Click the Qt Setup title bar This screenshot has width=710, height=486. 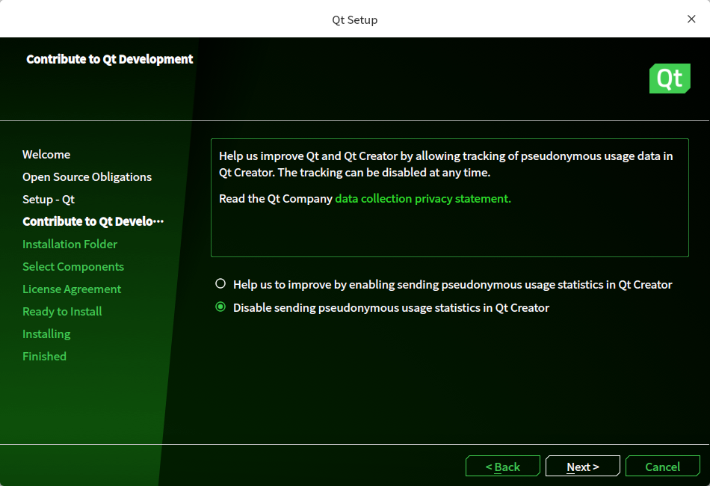(354, 19)
